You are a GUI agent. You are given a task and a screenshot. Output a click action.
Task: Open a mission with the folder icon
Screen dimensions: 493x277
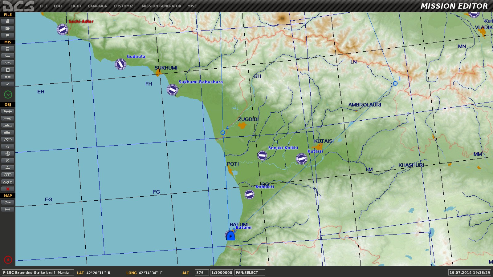8,28
